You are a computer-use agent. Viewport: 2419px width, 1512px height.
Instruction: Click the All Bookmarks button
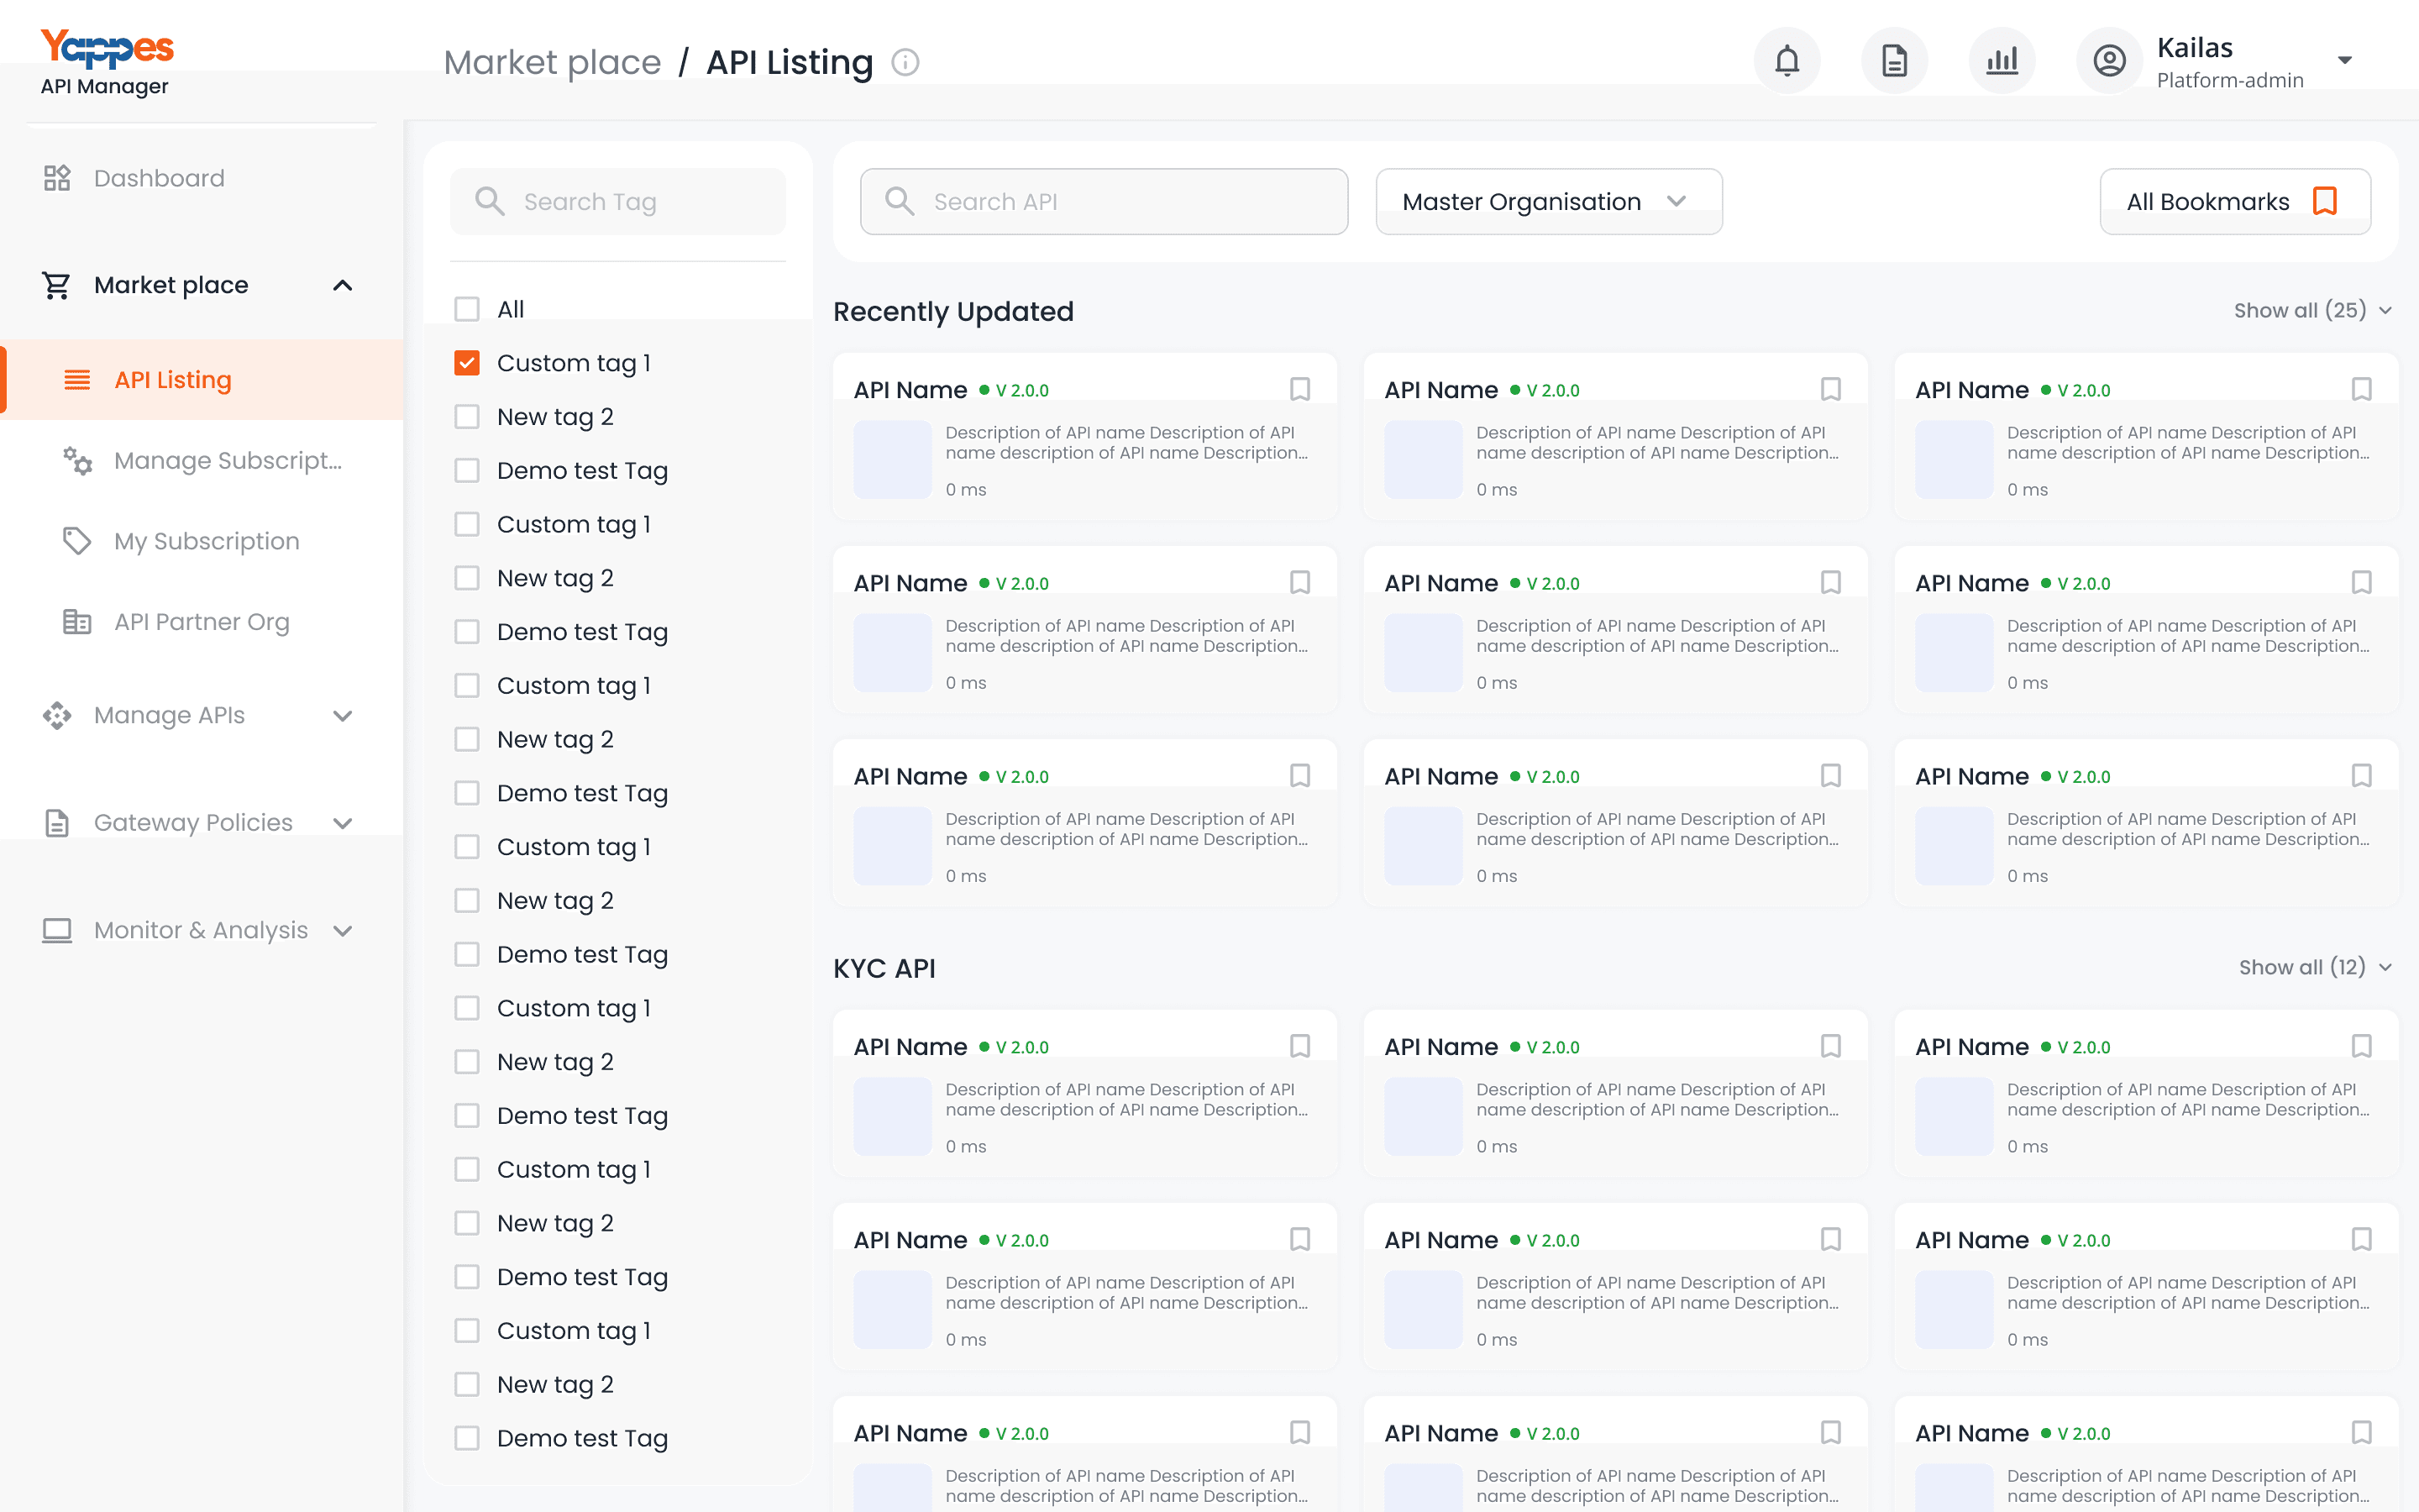point(2234,202)
